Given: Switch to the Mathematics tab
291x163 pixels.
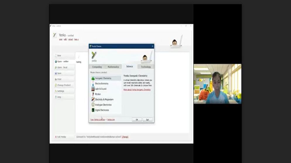Looking at the screenshot, I should pyautogui.click(x=113, y=67).
